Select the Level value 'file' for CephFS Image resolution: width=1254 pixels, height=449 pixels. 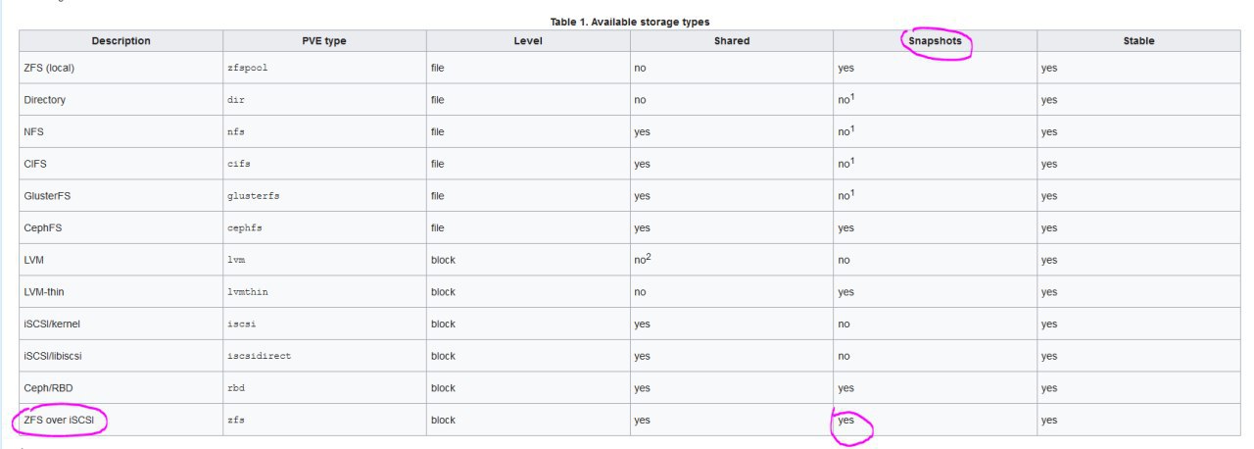437,227
